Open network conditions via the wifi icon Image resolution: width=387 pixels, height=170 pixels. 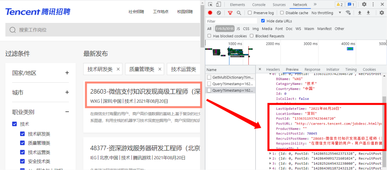pyautogui.click(x=348, y=13)
